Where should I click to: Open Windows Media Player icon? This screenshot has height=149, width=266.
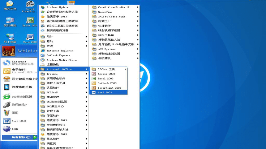point(43,60)
